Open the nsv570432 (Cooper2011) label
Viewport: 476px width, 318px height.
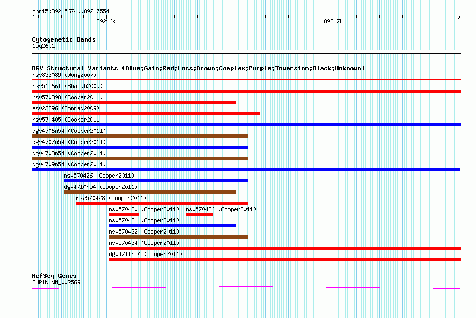(x=144, y=232)
